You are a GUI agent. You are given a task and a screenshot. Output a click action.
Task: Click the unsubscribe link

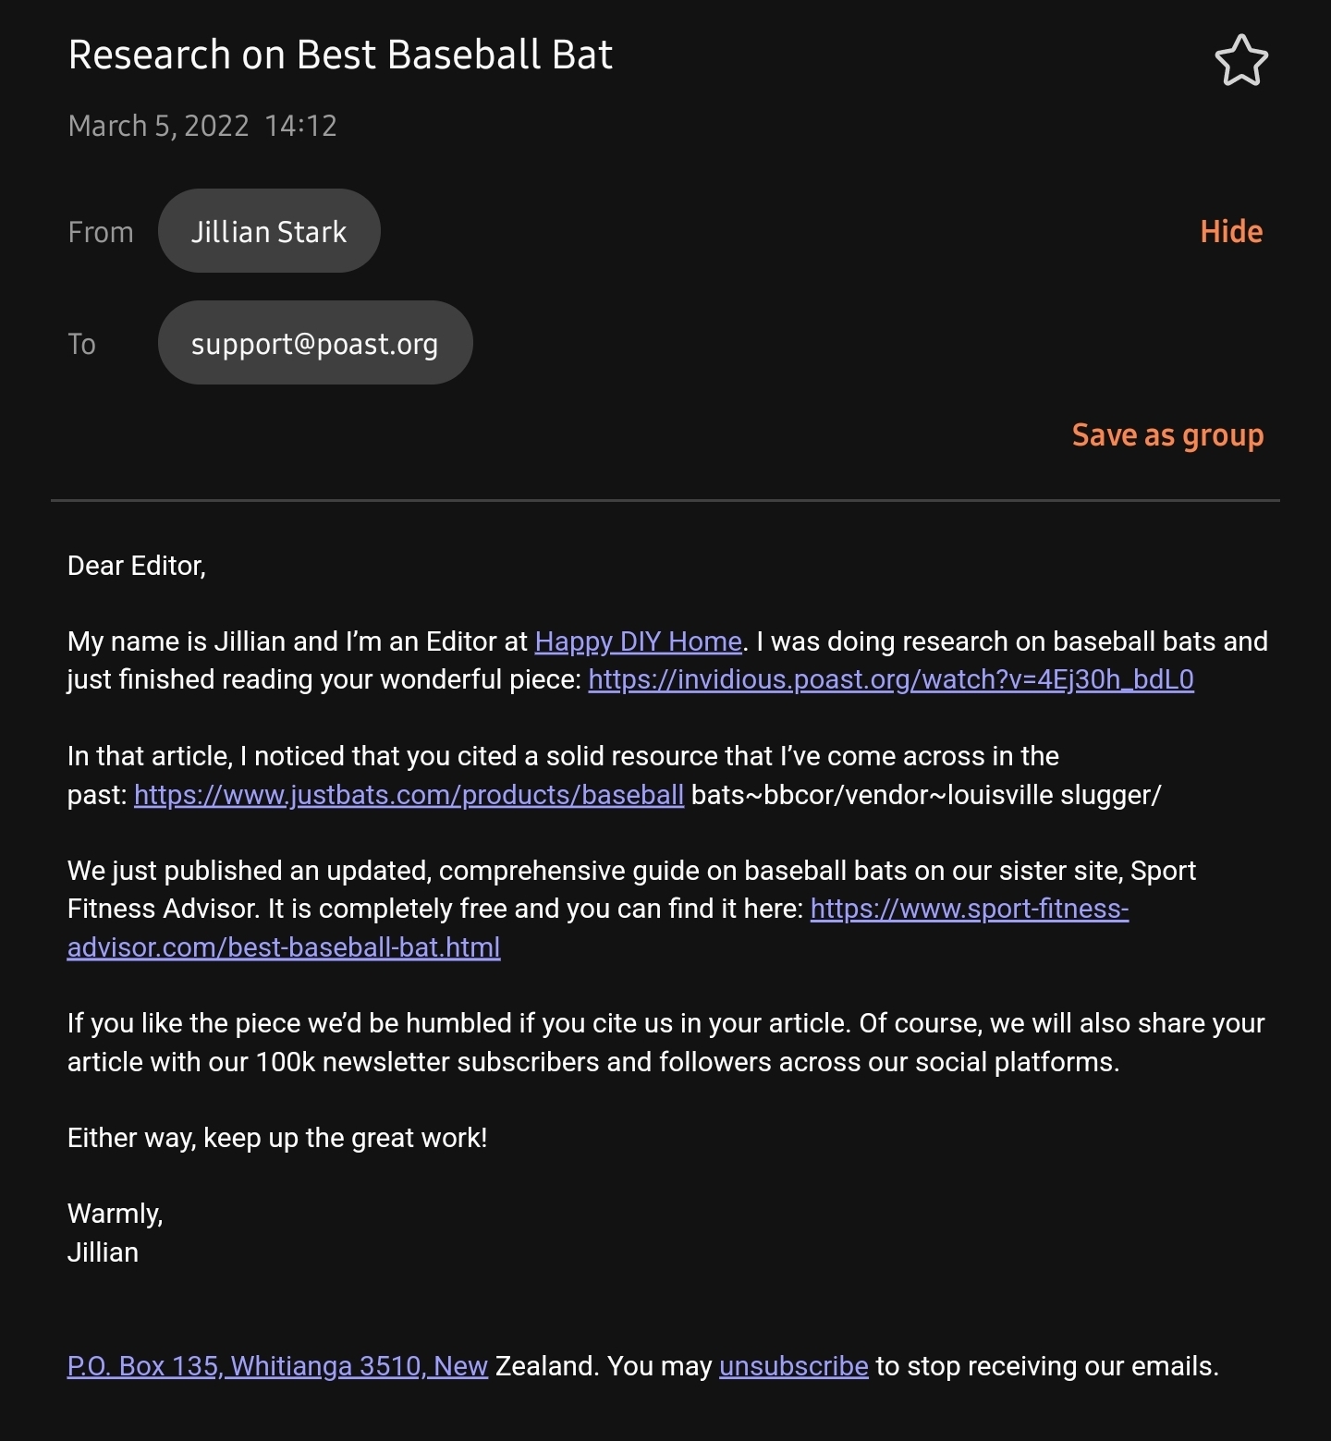coord(793,1366)
